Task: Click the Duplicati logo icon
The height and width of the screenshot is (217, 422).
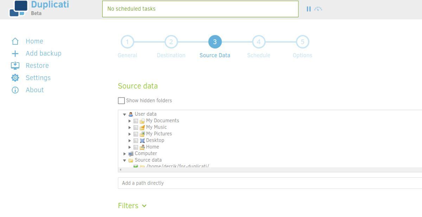Action: tap(18, 8)
